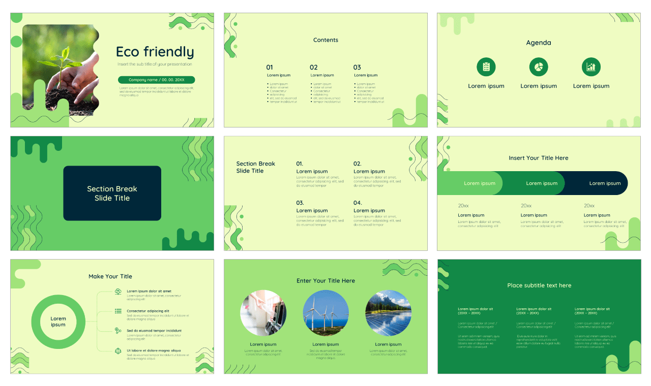Select the '02.' number on section columns slide

click(x=358, y=164)
